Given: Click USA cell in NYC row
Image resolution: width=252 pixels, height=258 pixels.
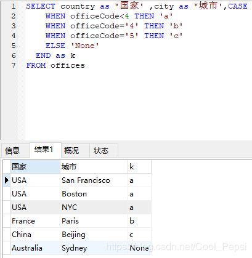Looking at the screenshot, I should pos(35,208).
